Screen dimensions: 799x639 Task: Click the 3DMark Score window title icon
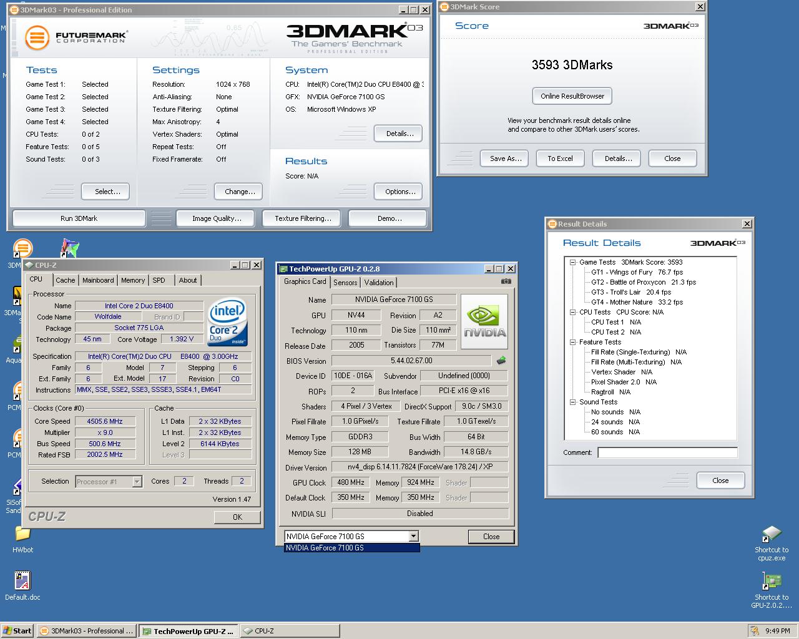(444, 7)
